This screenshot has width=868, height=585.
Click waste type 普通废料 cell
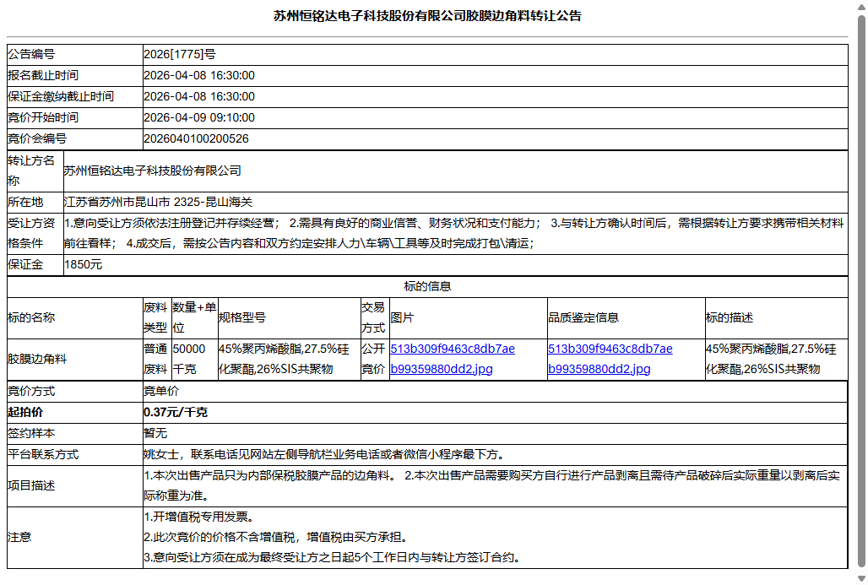[157, 360]
